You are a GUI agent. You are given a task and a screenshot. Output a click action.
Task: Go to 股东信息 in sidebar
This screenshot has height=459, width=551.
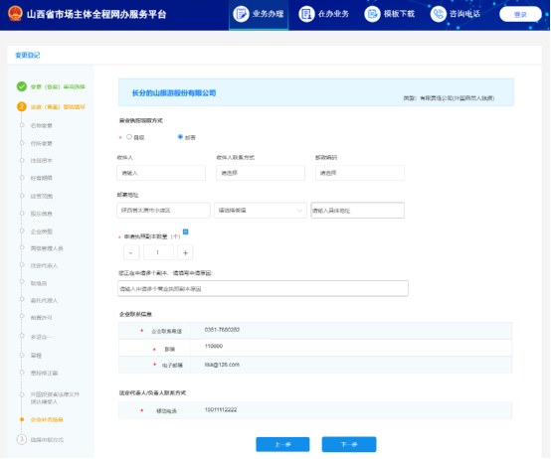(42, 214)
